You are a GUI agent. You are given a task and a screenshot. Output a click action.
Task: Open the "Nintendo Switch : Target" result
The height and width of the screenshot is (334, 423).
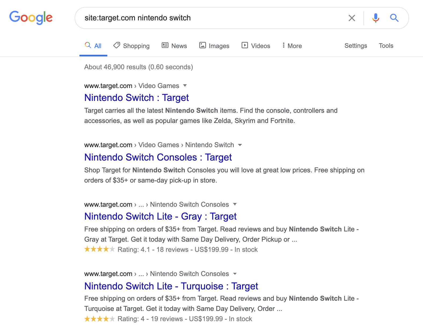pyautogui.click(x=136, y=98)
